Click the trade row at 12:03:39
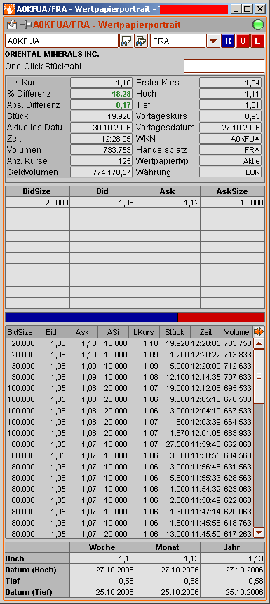The image size is (270, 604). click(129, 422)
